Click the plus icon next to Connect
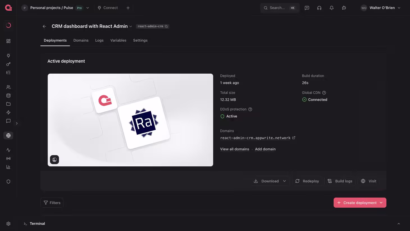The width and height of the screenshot is (410, 231). click(128, 8)
